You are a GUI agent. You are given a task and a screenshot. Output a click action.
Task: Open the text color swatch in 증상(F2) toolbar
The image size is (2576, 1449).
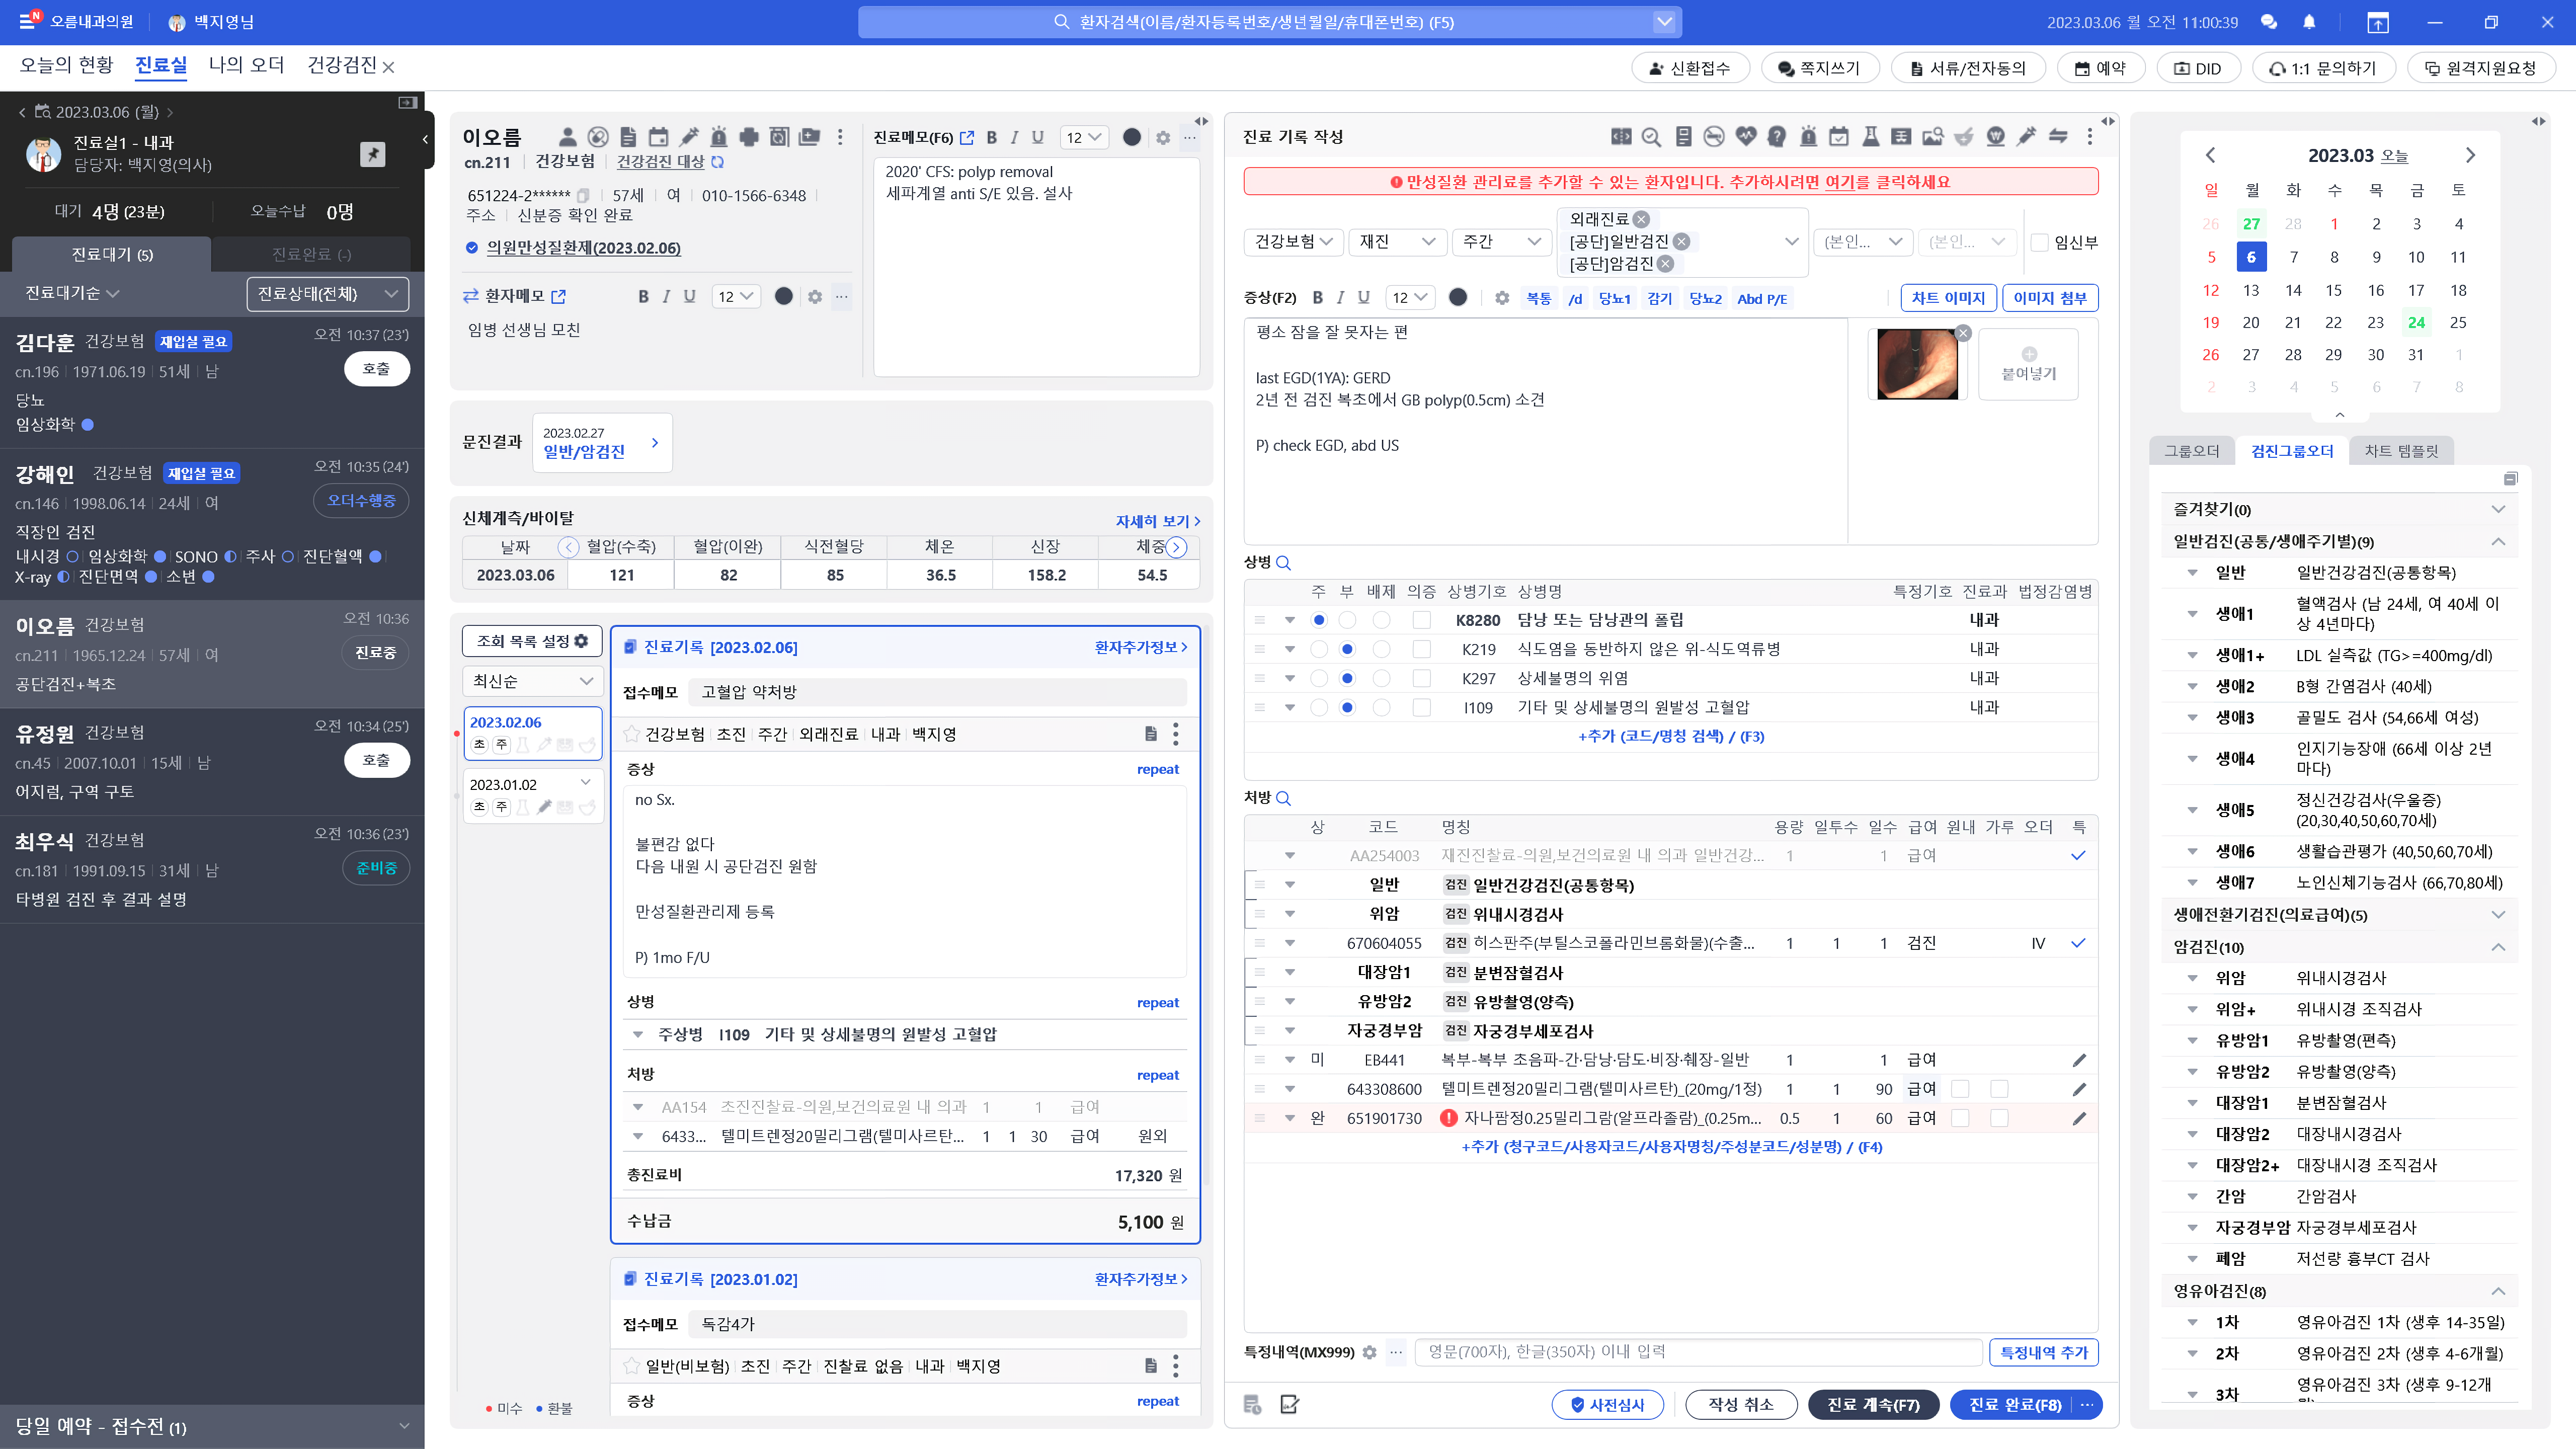click(x=1458, y=297)
